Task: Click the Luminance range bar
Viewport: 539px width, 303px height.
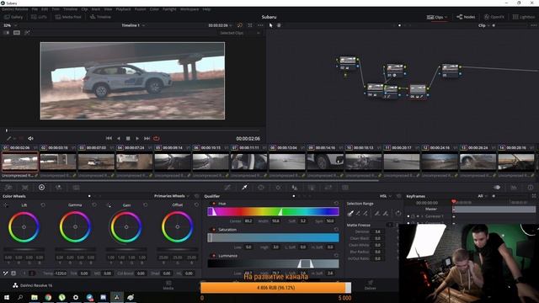Action: [x=273, y=263]
